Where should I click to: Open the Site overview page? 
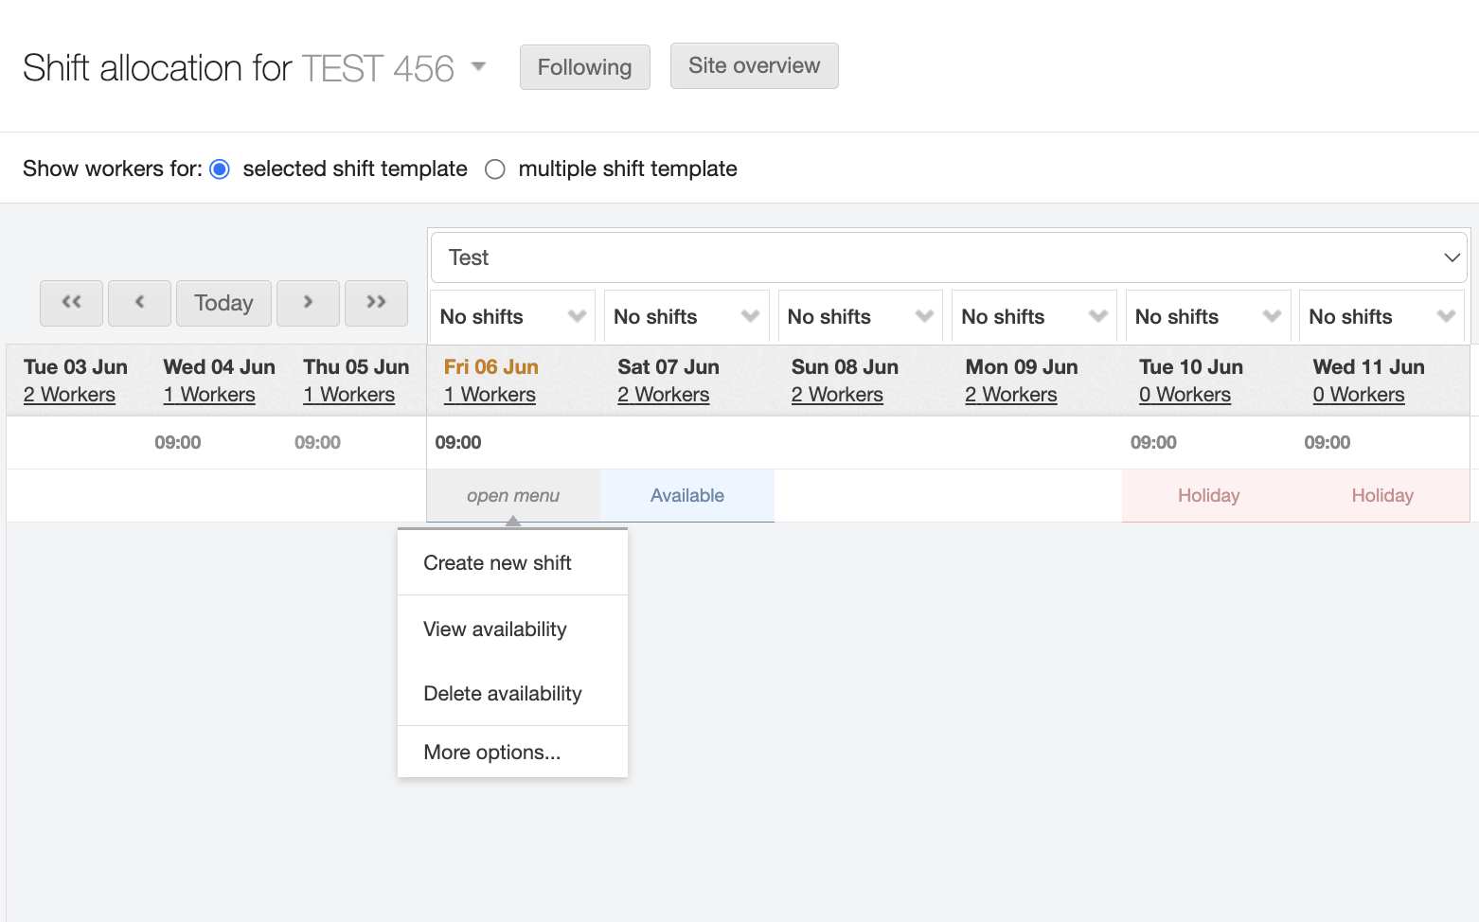(x=754, y=66)
